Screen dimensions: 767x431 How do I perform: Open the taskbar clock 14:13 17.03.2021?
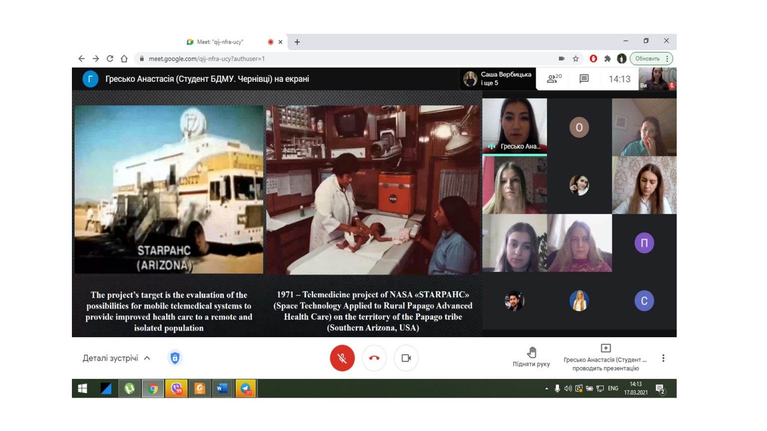(x=636, y=389)
